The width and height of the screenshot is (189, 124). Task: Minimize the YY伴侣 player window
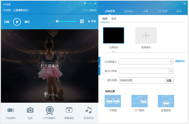tap(90, 3)
